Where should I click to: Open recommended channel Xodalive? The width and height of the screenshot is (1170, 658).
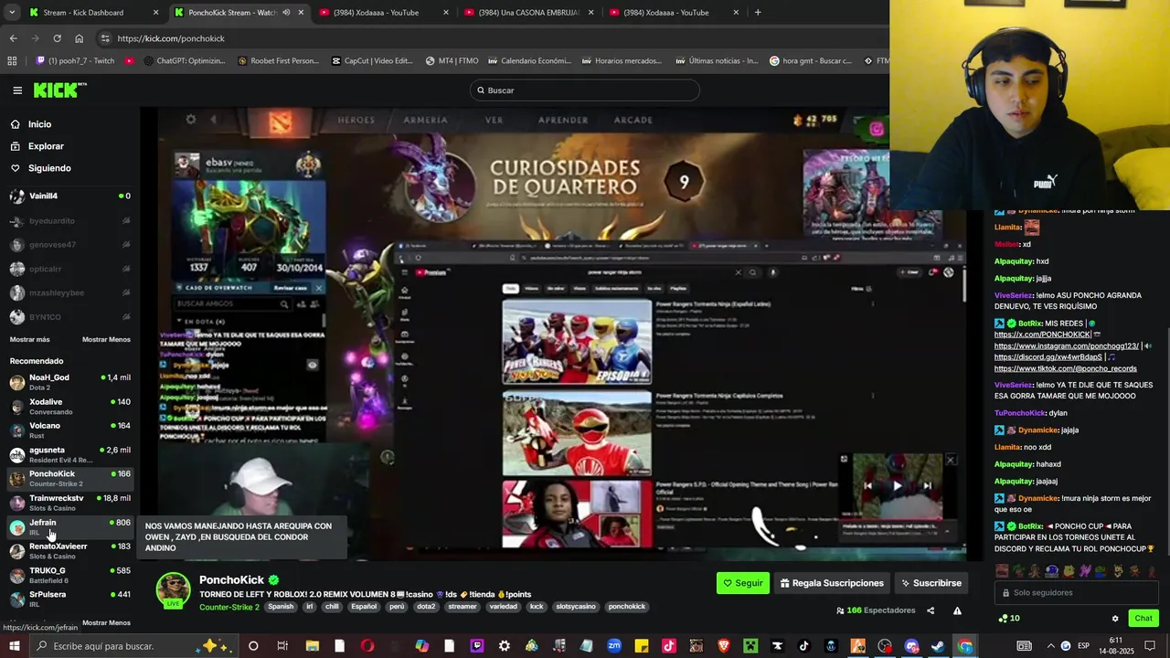pyautogui.click(x=69, y=407)
